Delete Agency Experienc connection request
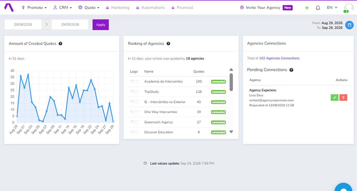The height and width of the screenshot is (191, 357). [x=343, y=97]
